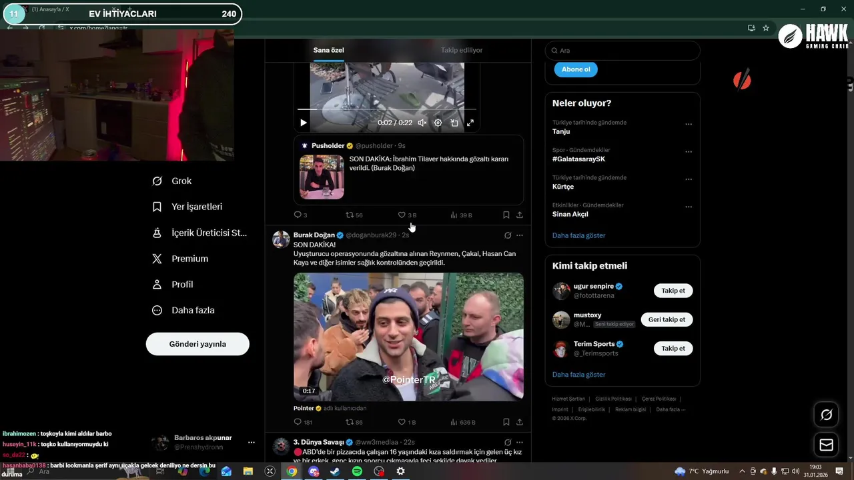Open Settings gear in the taskbar

[x=400, y=471]
